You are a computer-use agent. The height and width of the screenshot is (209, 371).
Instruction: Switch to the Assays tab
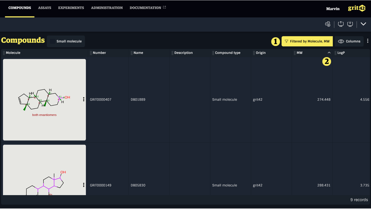[45, 8]
